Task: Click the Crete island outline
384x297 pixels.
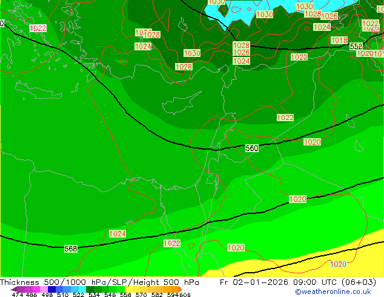Action: [38, 90]
